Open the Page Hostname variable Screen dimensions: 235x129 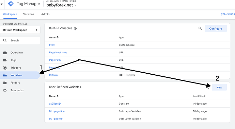[x=58, y=52]
